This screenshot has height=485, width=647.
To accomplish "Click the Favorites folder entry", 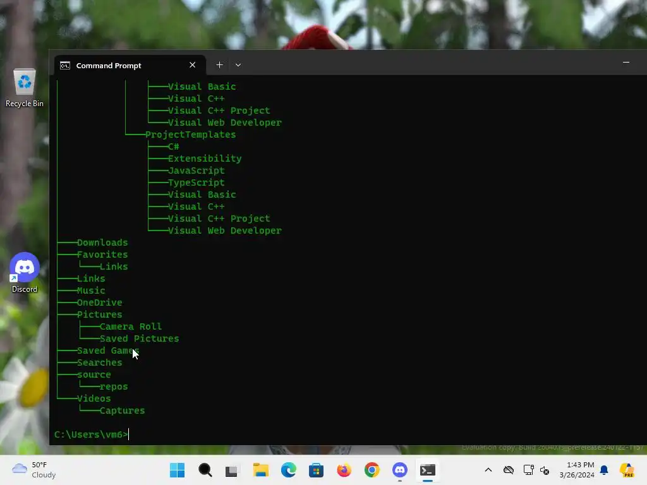I will coord(102,254).
